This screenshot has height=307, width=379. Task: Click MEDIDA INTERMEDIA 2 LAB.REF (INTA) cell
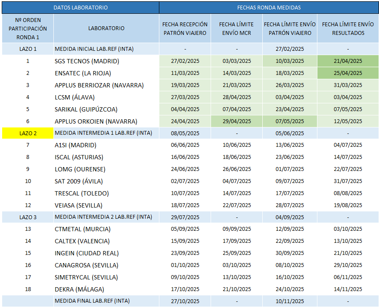(x=106, y=217)
